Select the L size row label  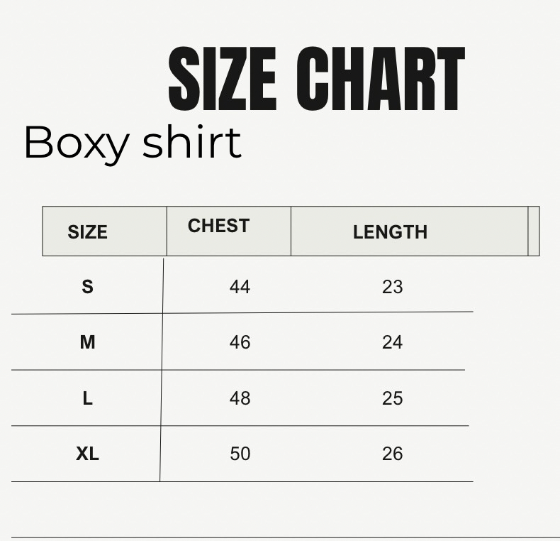click(87, 398)
